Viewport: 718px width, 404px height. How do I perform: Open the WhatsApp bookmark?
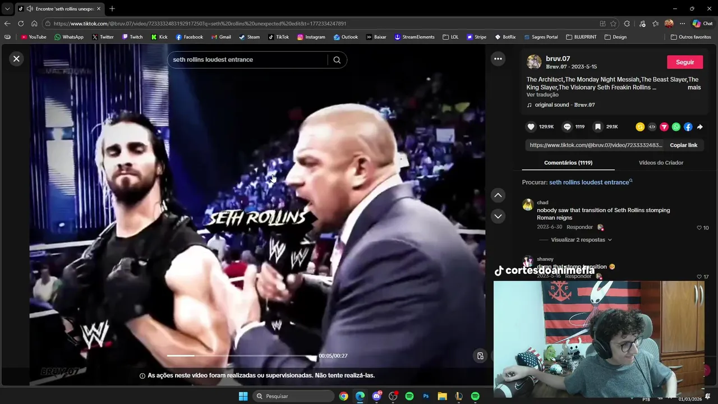pyautogui.click(x=69, y=37)
